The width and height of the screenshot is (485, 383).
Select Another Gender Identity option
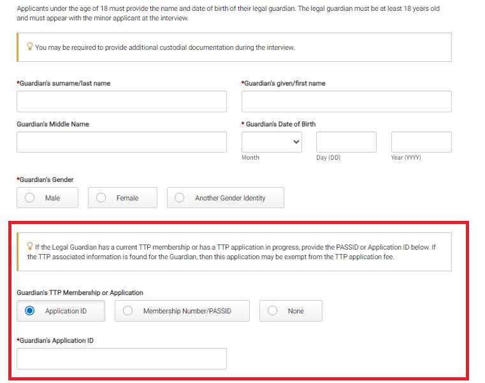226,197
